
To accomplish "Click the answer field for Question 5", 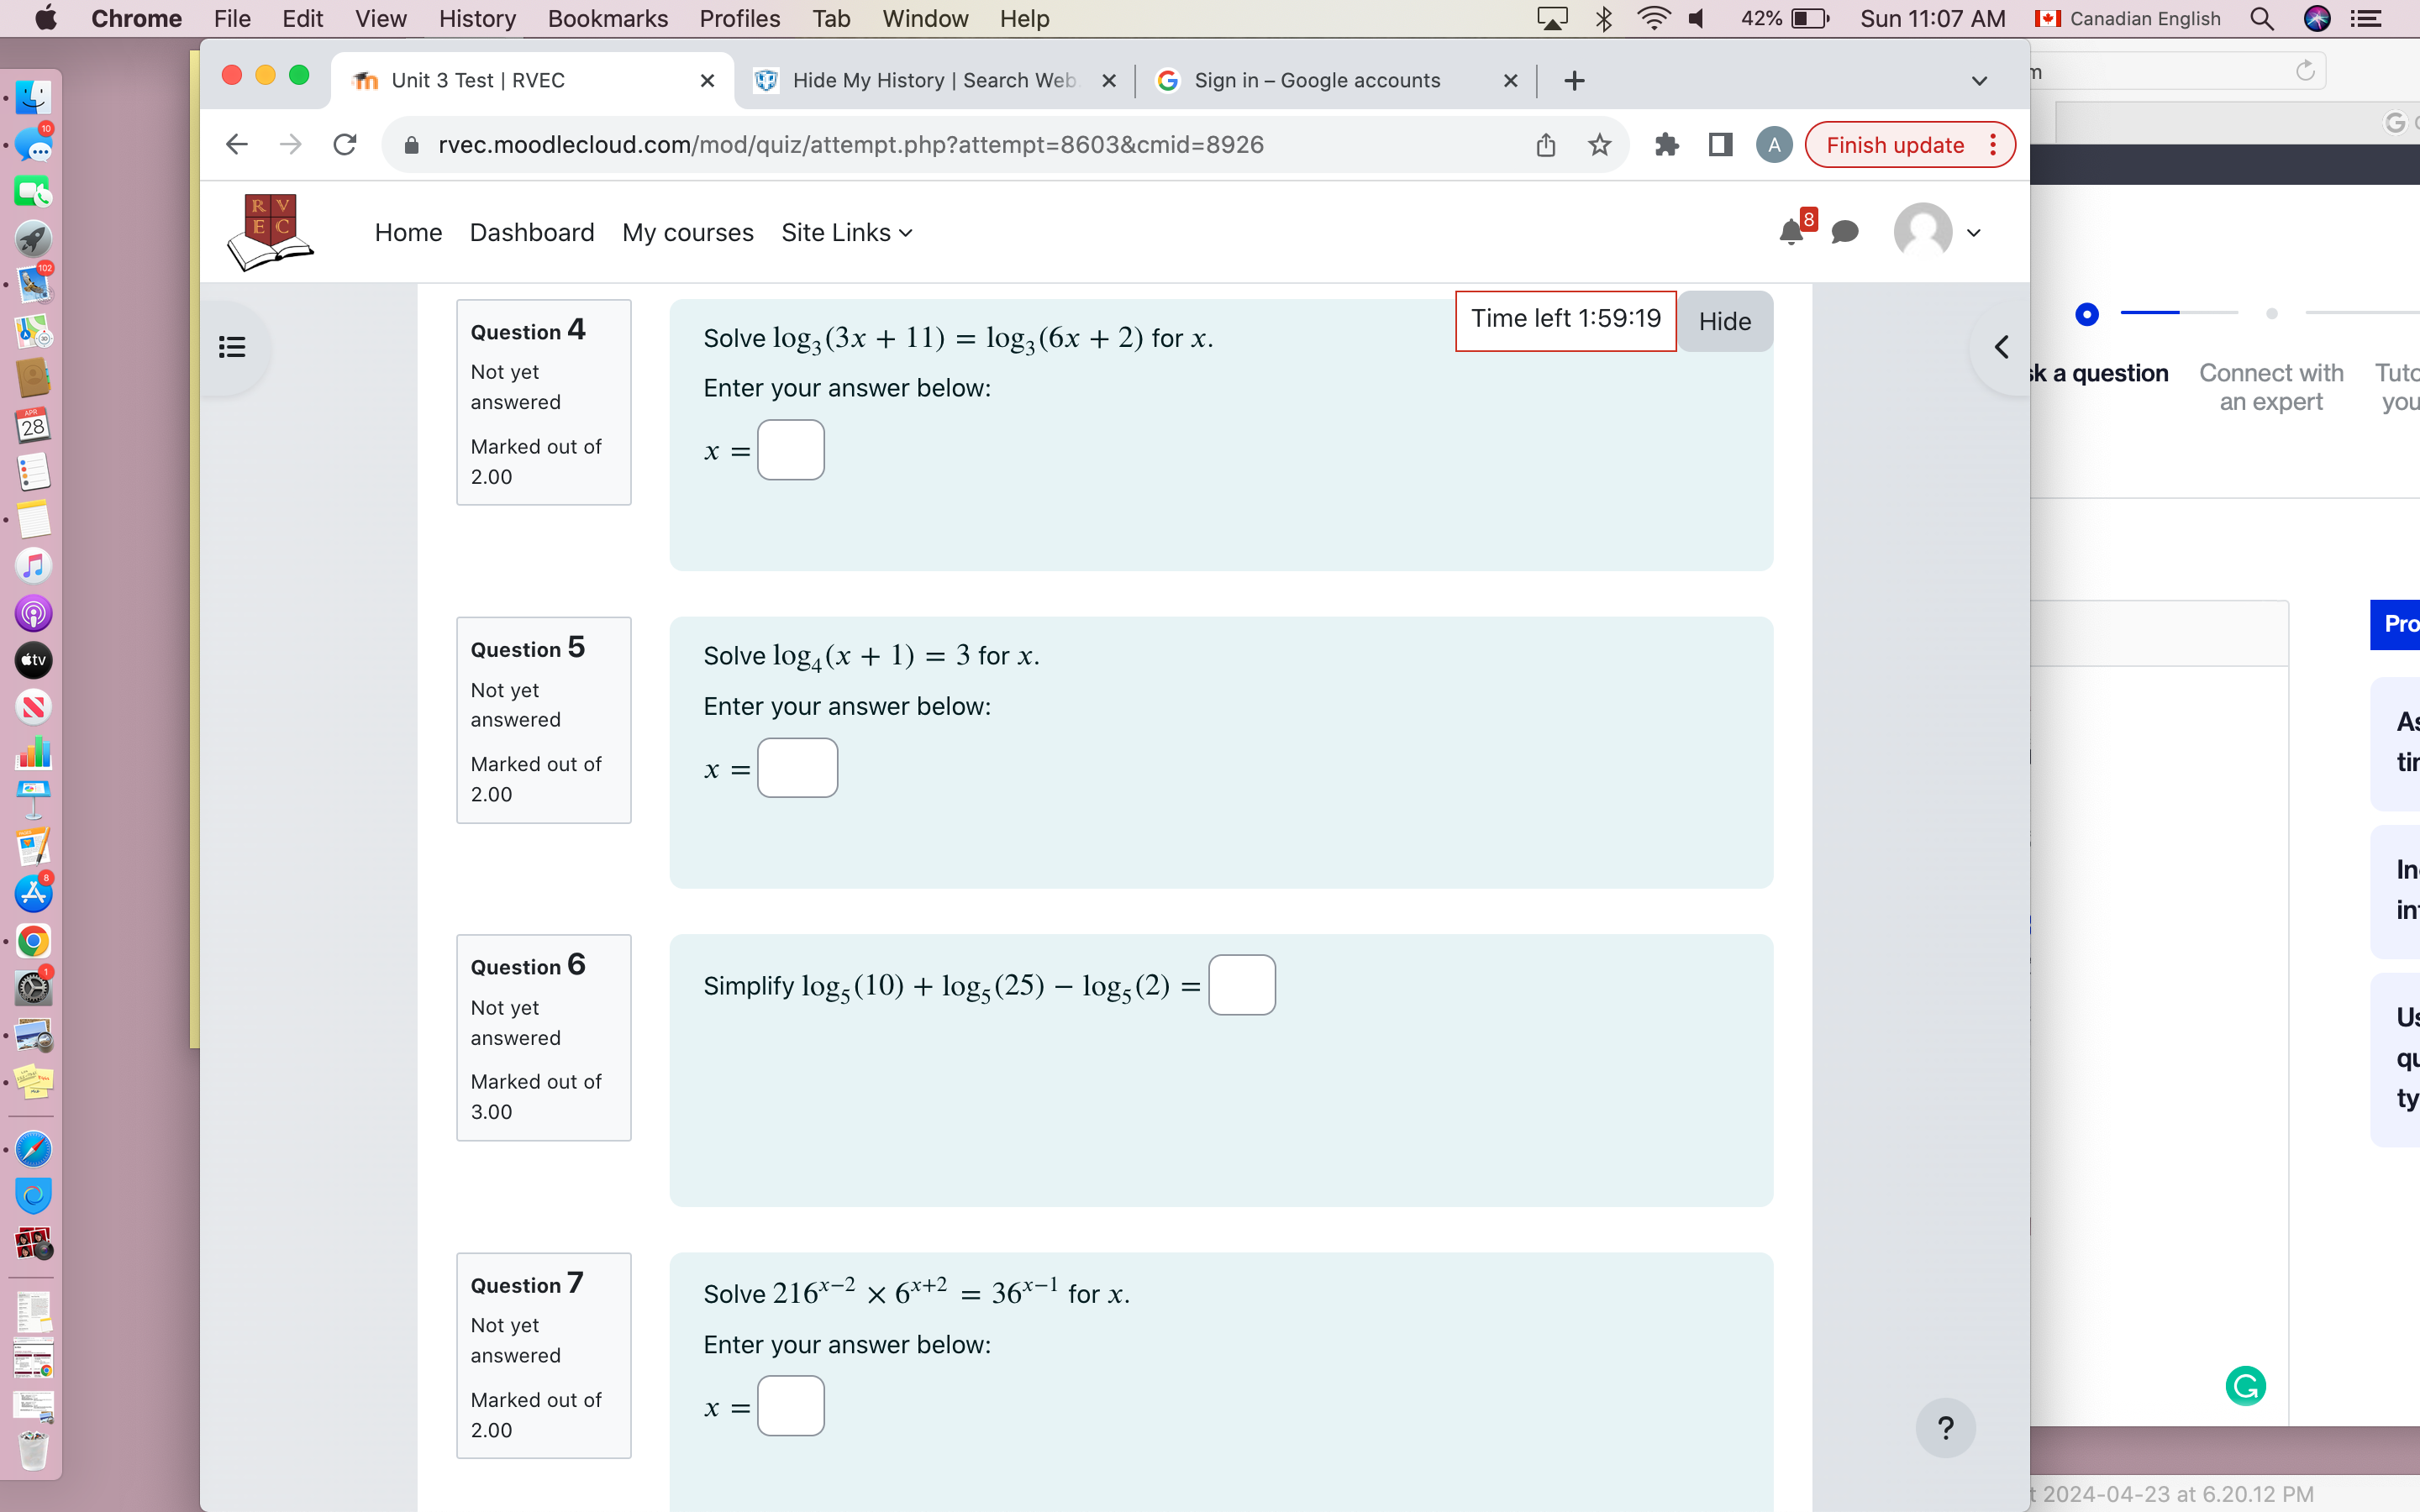I will 798,767.
